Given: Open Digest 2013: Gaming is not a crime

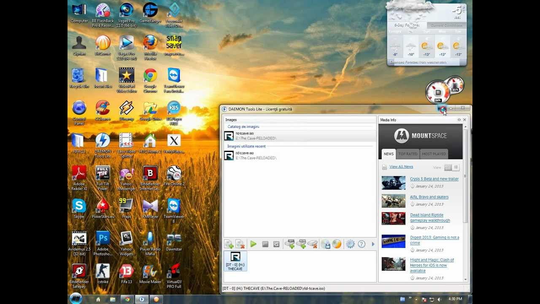Looking at the screenshot, I should [435, 240].
